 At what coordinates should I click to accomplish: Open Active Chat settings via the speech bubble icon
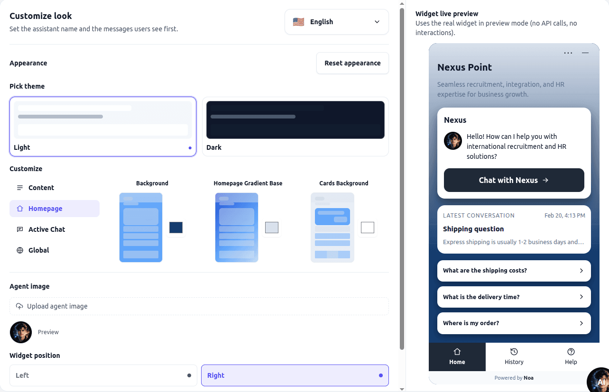pos(19,229)
